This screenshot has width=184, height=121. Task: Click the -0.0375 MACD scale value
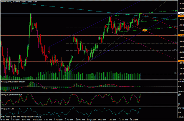click(x=181, y=91)
